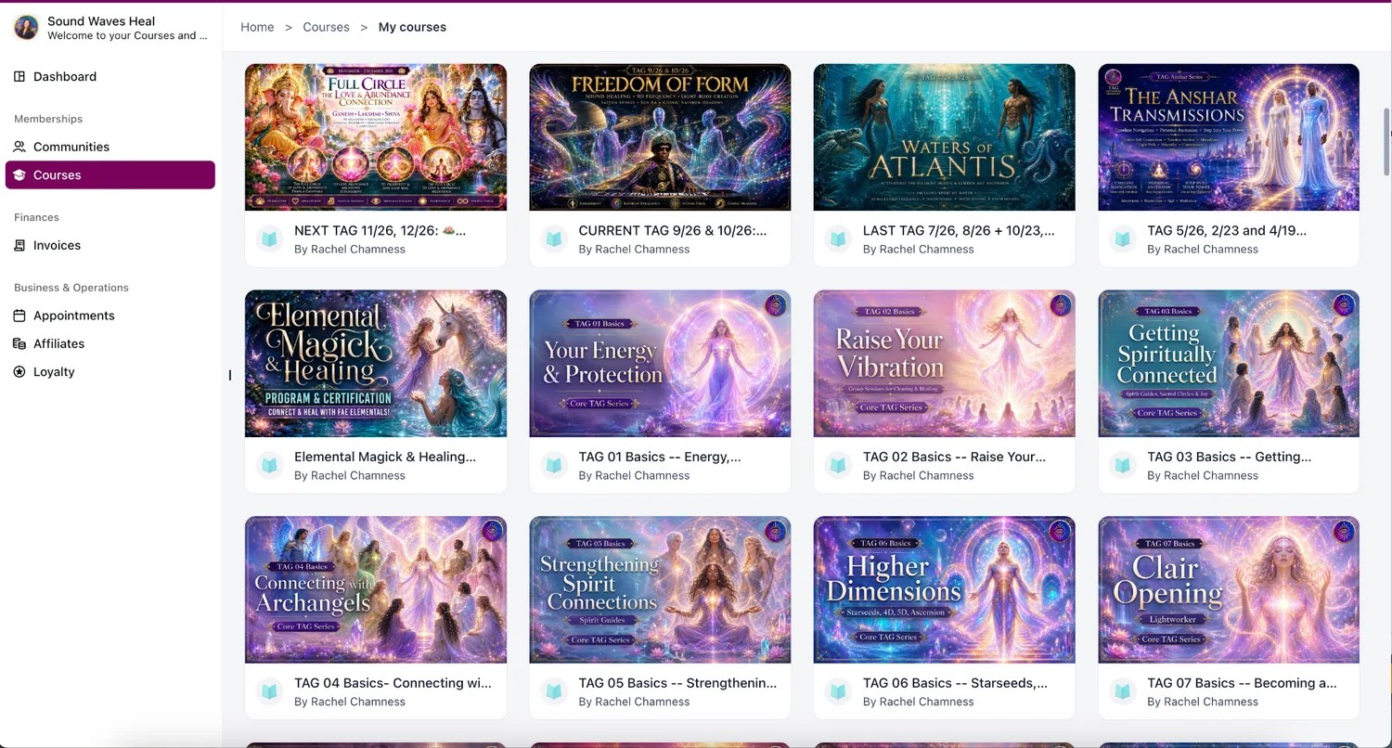This screenshot has height=748, width=1392.
Task: Click the Dashboard grid icon in sidebar
Action: 19,77
